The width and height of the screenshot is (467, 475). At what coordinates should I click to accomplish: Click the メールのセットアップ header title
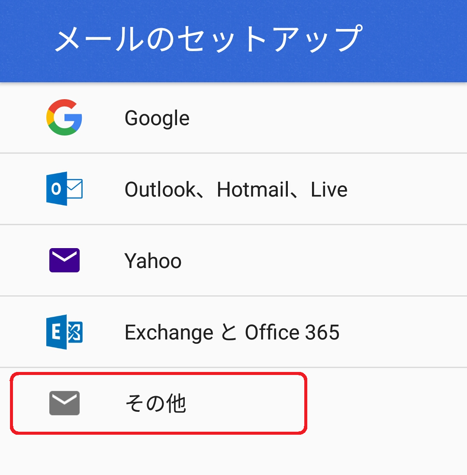pos(208,39)
